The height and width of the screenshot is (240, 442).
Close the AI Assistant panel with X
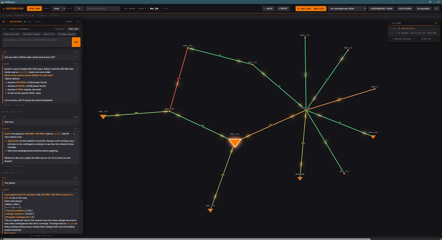click(x=78, y=22)
